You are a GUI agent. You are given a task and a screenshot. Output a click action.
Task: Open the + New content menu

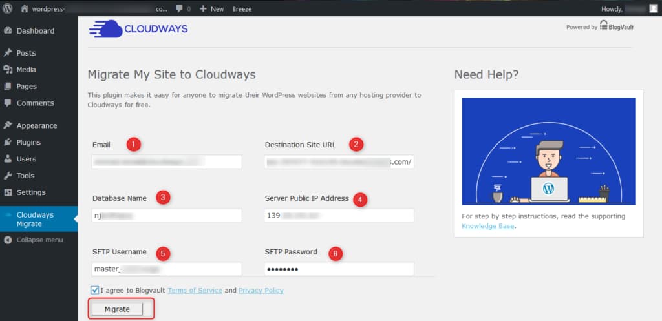click(211, 9)
